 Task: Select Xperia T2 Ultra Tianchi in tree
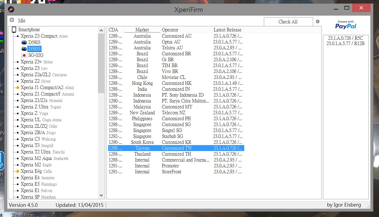pos(42,152)
